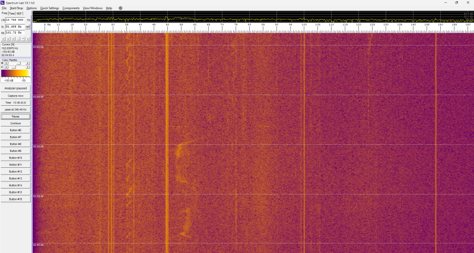The image size is (474, 253).
Task: Switch to the Freq tab
Action: click(x=4, y=13)
